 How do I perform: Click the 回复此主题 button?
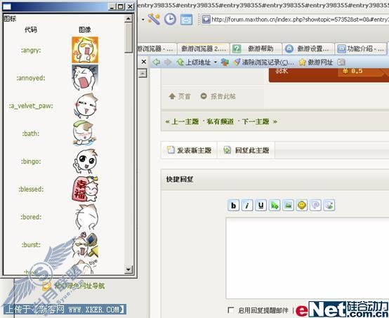[x=246, y=150]
